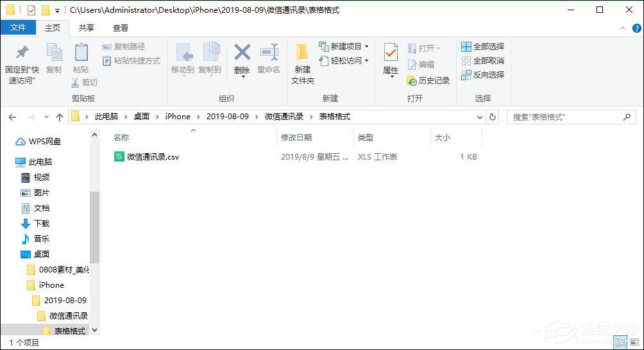644x350 pixels.
Task: Click Select all (全部选择)
Action: [x=482, y=46]
